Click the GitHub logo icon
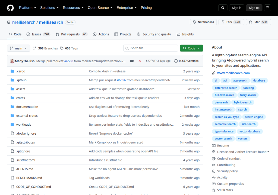Image resolution: width=278 pixels, height=195 pixels. coord(10,8)
